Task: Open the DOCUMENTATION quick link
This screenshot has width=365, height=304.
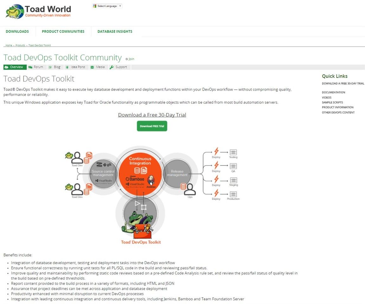Action: 334,92
